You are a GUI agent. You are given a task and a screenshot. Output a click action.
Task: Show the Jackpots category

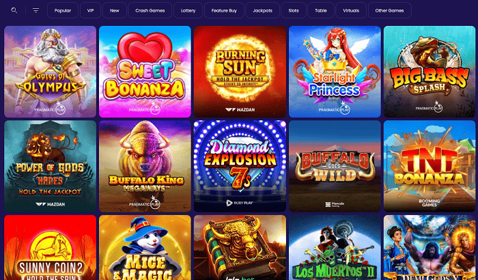262,10
